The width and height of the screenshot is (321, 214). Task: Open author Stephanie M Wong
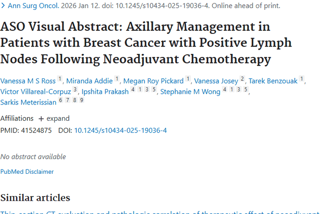(x=190, y=92)
